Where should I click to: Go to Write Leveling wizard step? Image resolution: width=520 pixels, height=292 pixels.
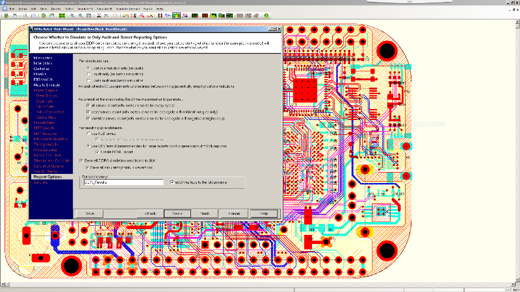point(45,150)
